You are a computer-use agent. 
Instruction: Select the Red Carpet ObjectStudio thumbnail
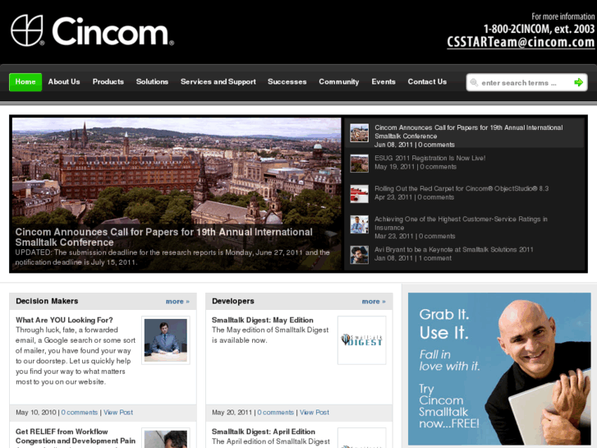[x=359, y=194]
